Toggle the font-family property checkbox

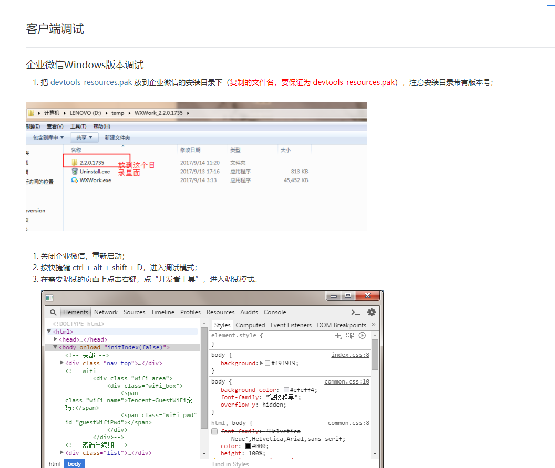214,431
